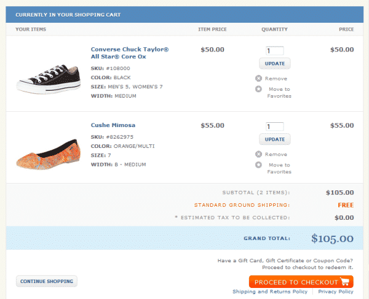Image resolution: width=369 pixels, height=299 pixels.
Task: Click the Remove icon for Converse shoes
Action: (258, 79)
